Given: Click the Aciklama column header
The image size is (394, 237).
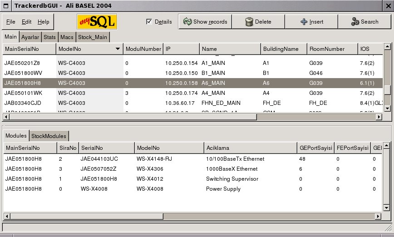Looking at the screenshot, I should tap(250, 148).
